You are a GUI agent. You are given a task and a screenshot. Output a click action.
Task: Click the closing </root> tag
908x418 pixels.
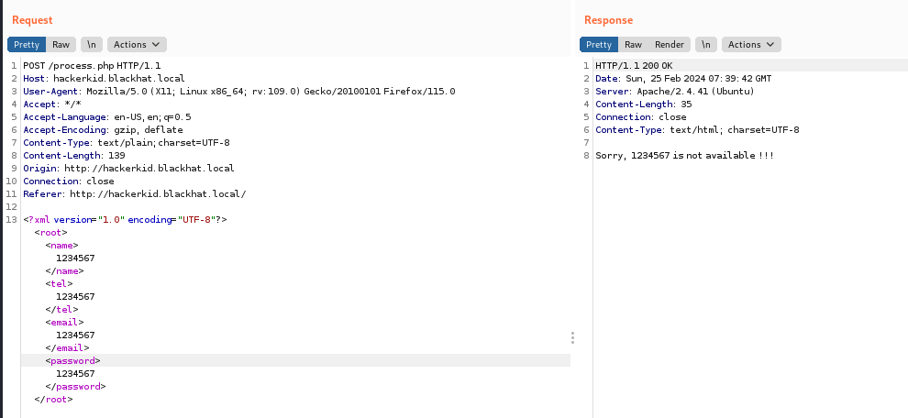53,399
